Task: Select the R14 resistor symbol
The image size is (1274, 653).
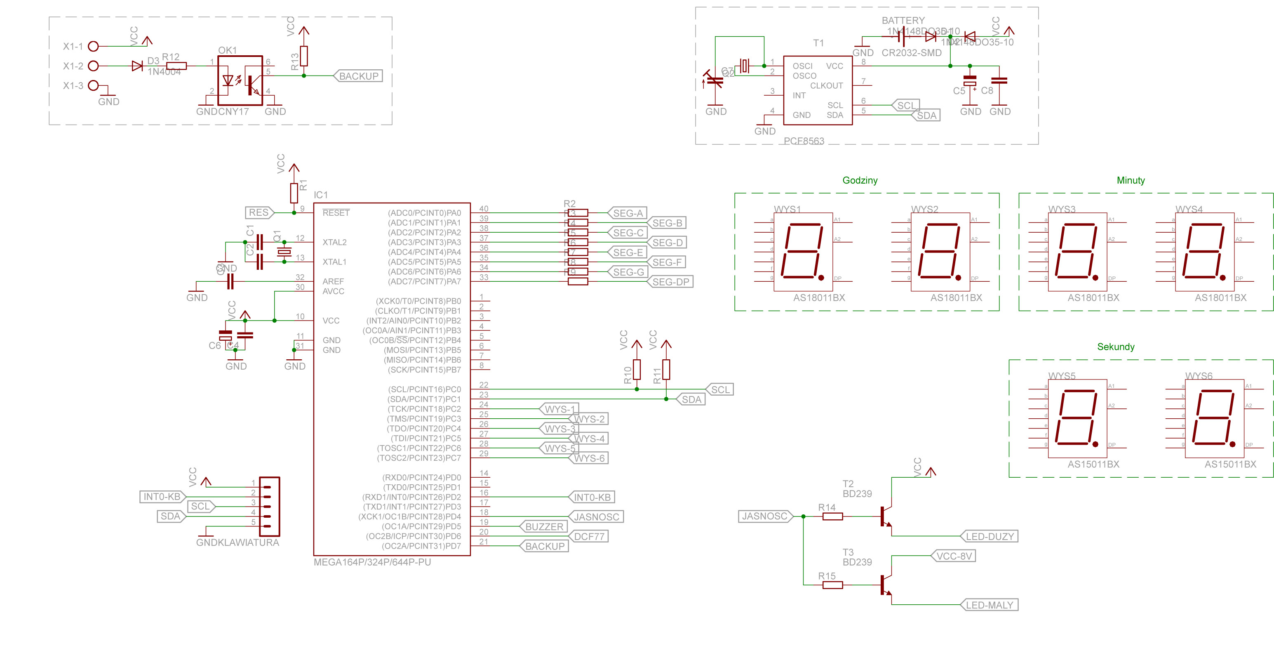Action: (833, 516)
